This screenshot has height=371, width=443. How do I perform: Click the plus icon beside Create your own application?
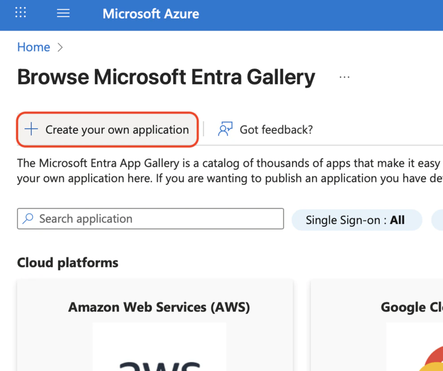[x=31, y=129]
